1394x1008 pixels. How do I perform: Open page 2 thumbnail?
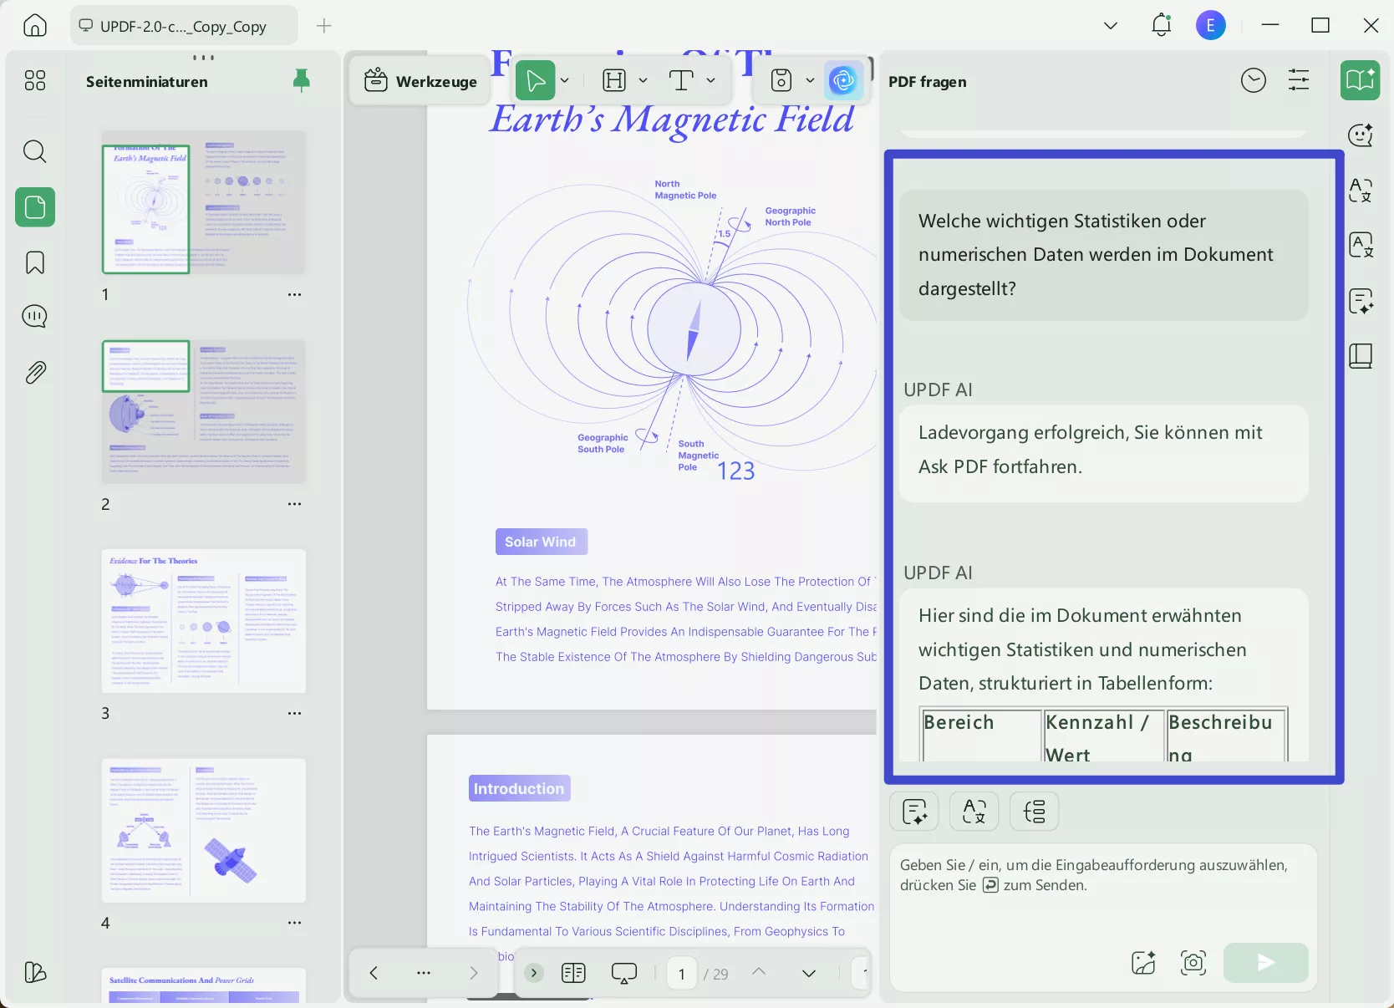click(204, 411)
